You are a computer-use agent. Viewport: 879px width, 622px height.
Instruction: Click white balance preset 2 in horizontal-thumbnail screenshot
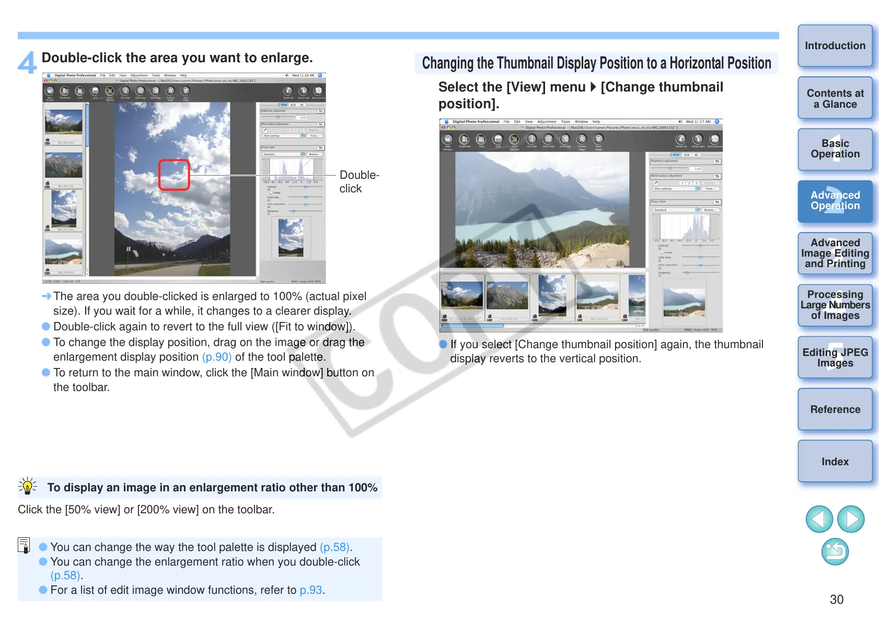click(689, 183)
